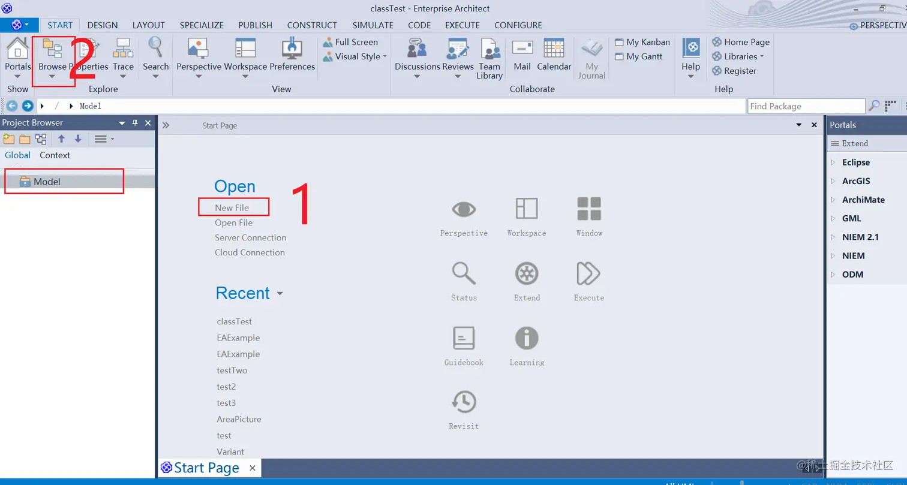Screen dimensions: 907x485
Task: Move selected item down in Project Browser
Action: click(x=78, y=139)
